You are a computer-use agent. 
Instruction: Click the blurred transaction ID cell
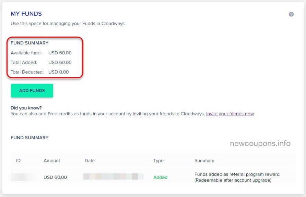pos(23,177)
